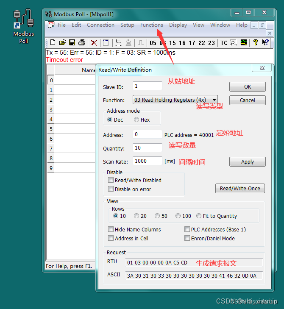Click function 15 toolbar button
Image resolution: width=284 pixels, height=309 pixels.
173,43
